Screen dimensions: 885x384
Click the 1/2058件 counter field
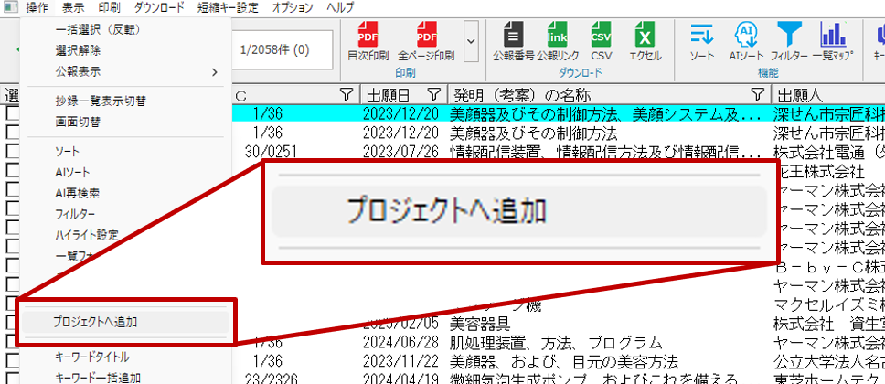coord(282,49)
